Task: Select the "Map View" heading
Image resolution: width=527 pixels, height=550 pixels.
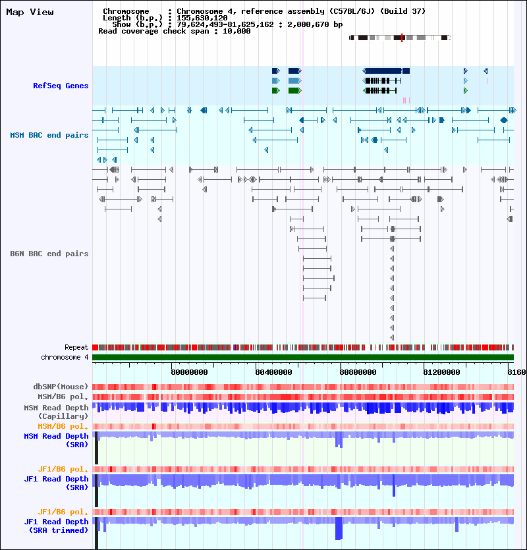Action: click(30, 13)
